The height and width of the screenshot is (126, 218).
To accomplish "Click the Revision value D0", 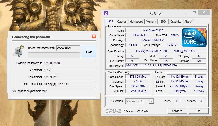I will click(199, 61).
